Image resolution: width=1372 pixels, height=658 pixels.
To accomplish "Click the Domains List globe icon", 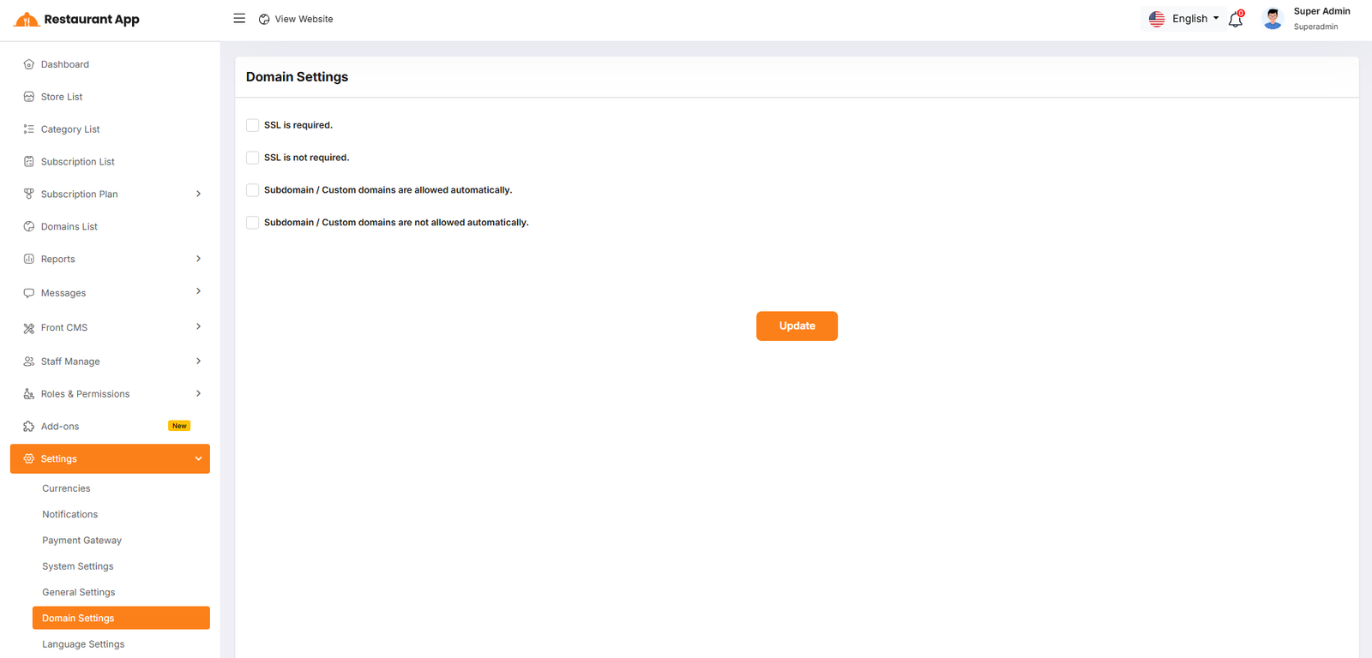I will [29, 227].
